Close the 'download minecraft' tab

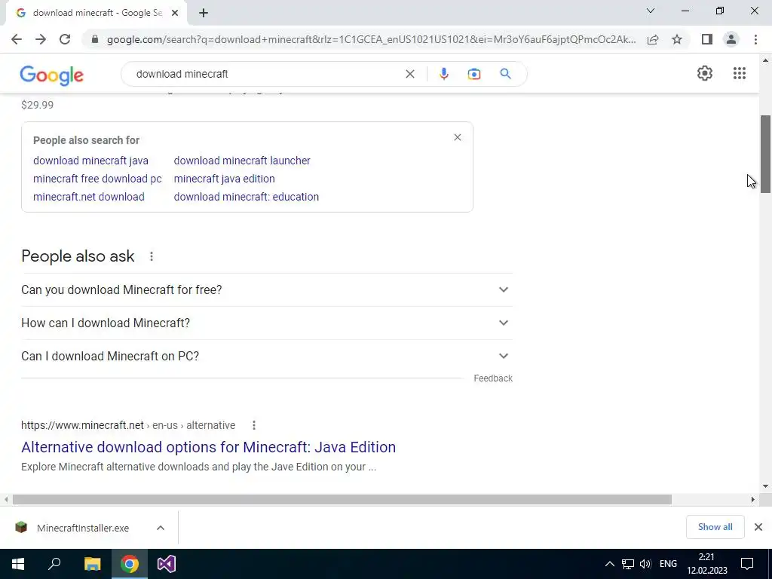click(175, 13)
